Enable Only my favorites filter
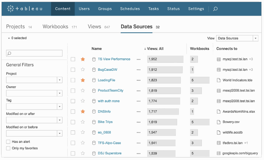The width and height of the screenshot is (264, 160). pyautogui.click(x=8, y=148)
